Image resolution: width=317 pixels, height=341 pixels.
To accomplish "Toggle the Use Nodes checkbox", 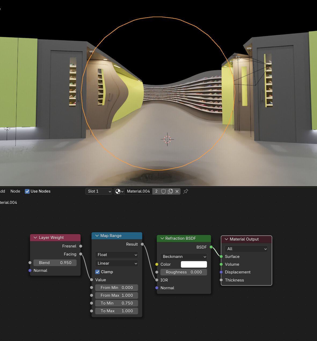I will (x=27, y=191).
